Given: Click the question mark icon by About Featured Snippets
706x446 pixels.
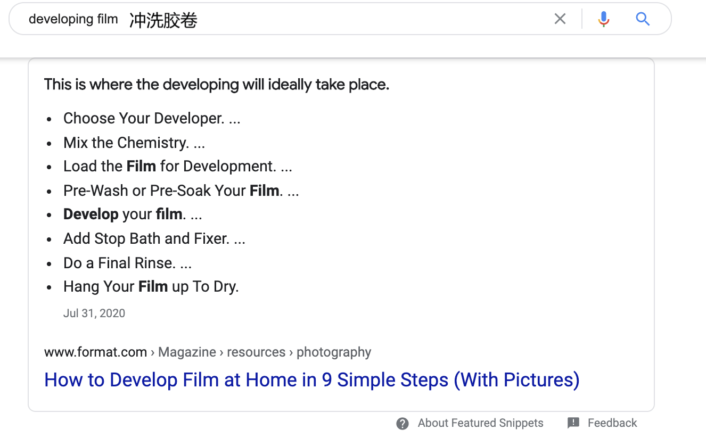Looking at the screenshot, I should pyautogui.click(x=403, y=424).
